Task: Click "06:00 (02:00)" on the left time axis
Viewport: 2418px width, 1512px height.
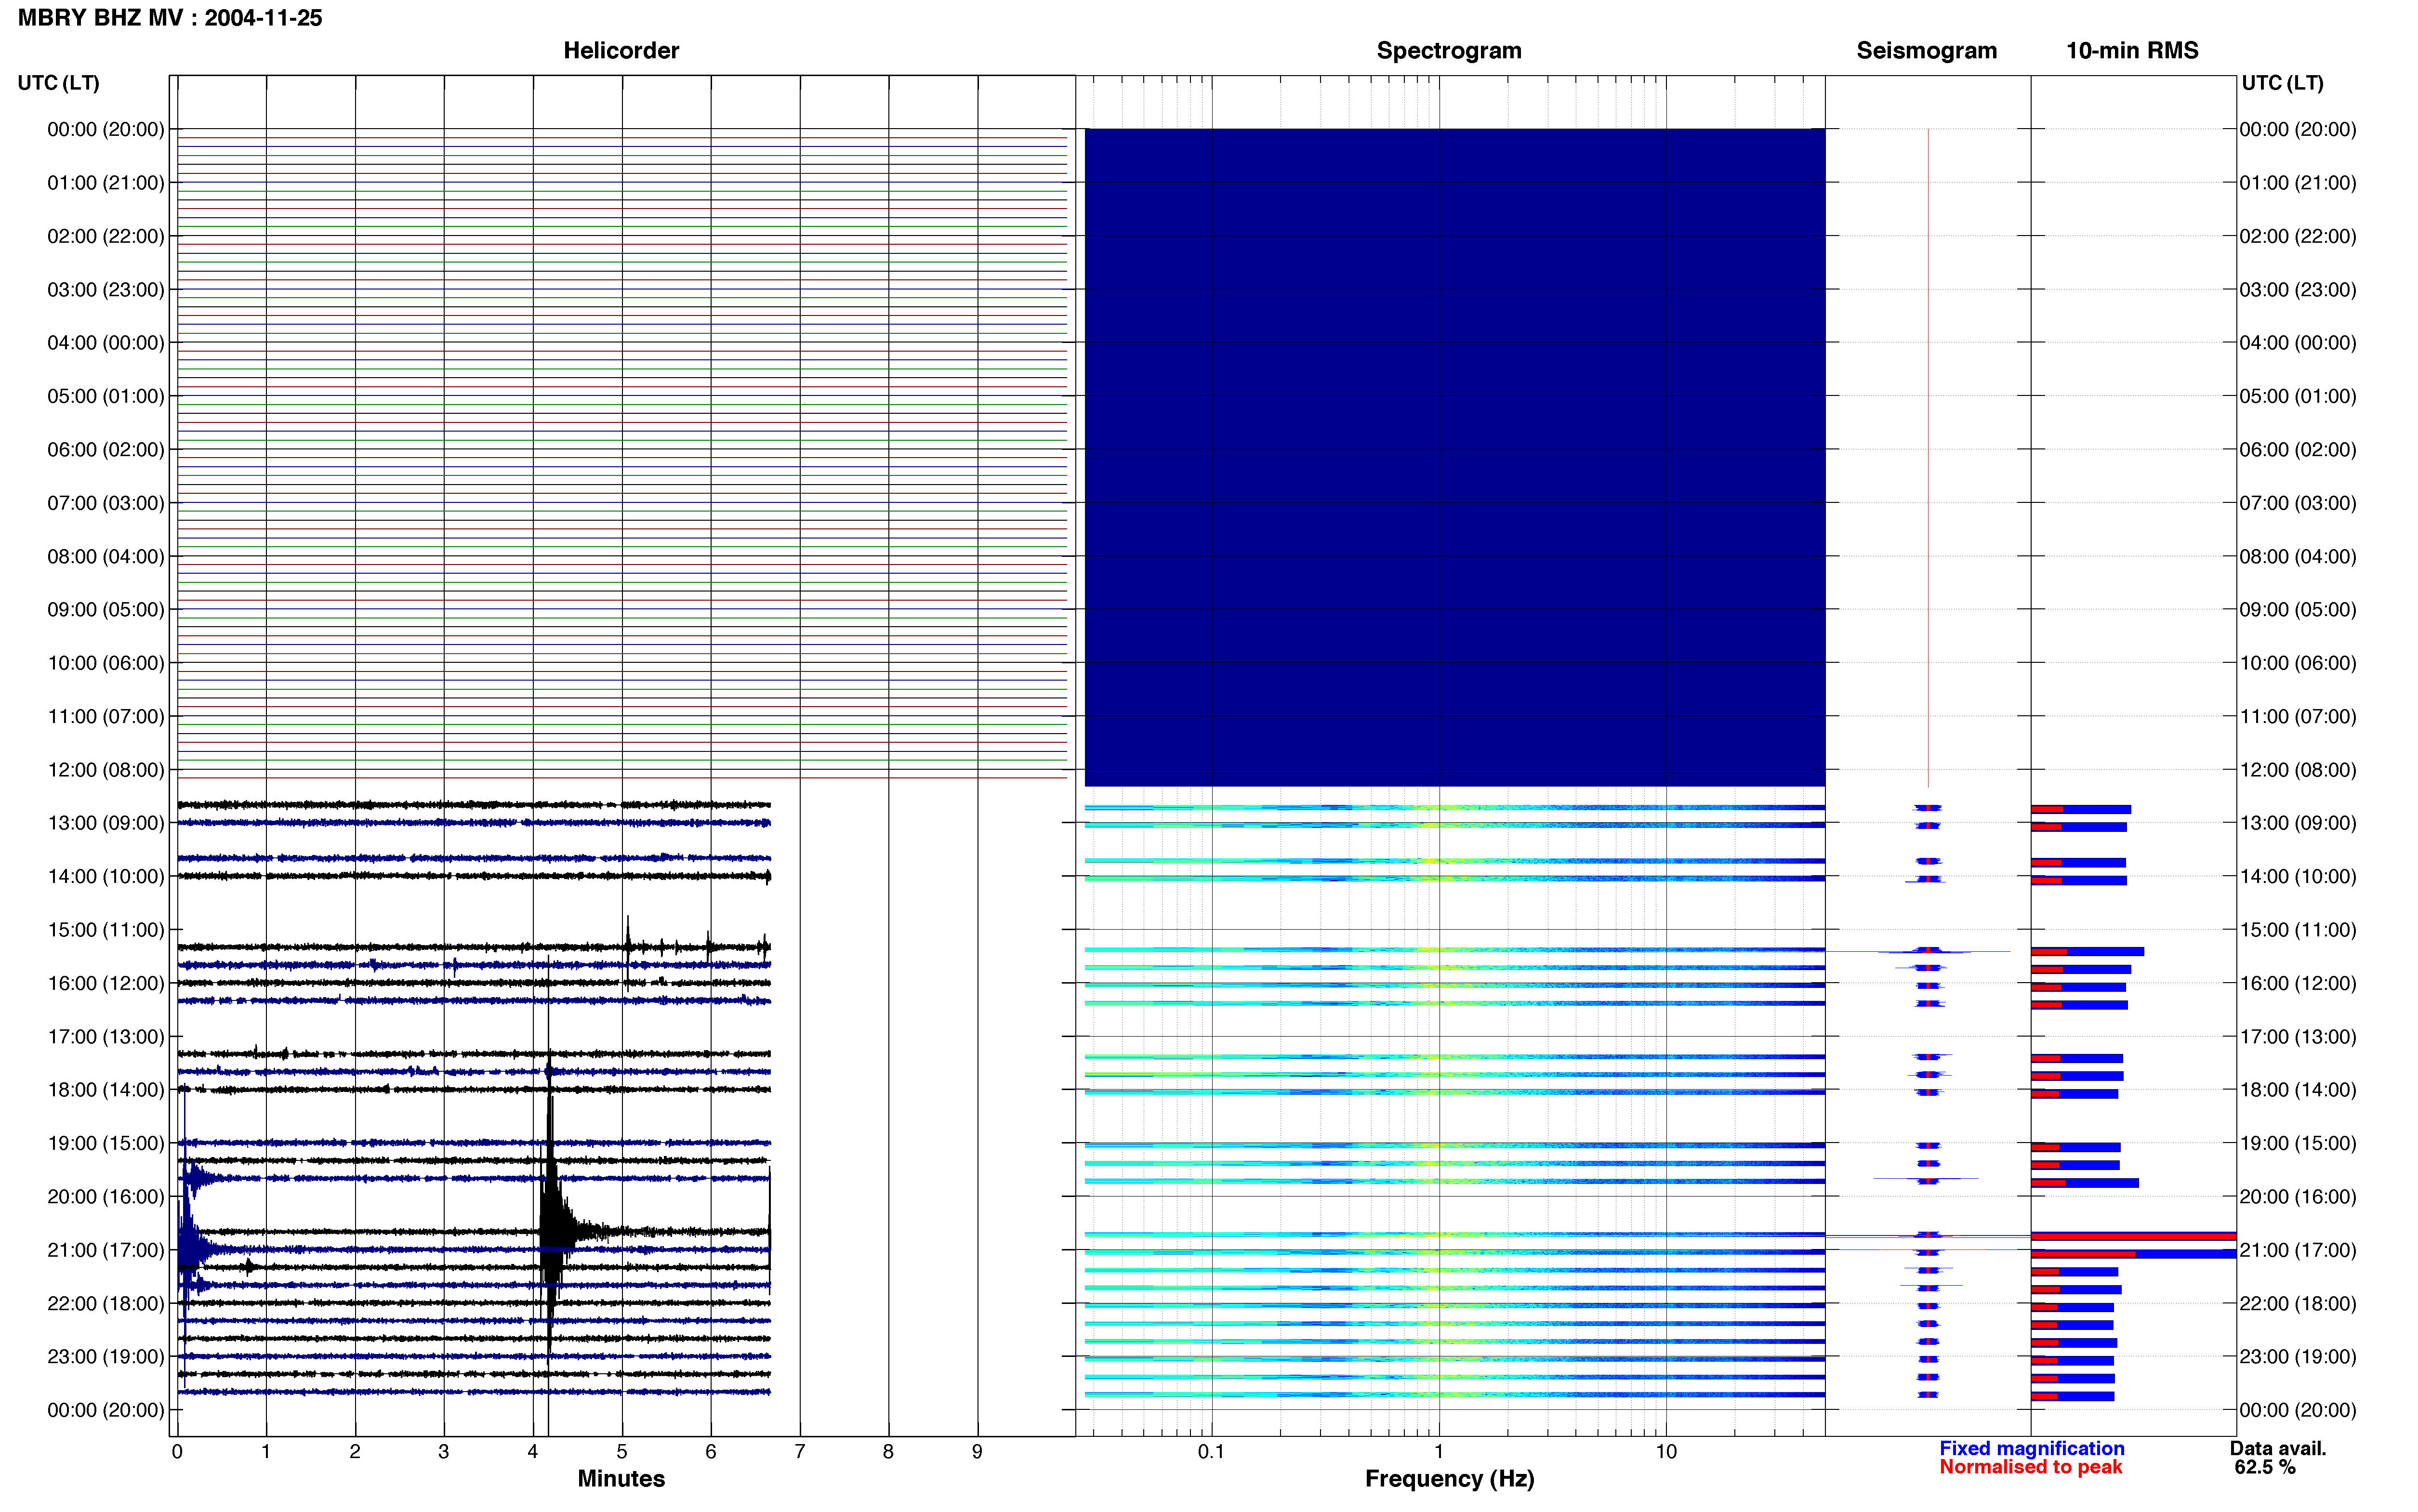Action: tap(106, 450)
